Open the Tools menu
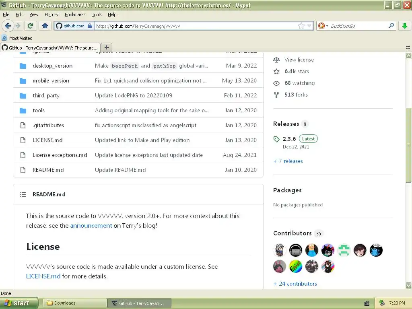 (97, 14)
